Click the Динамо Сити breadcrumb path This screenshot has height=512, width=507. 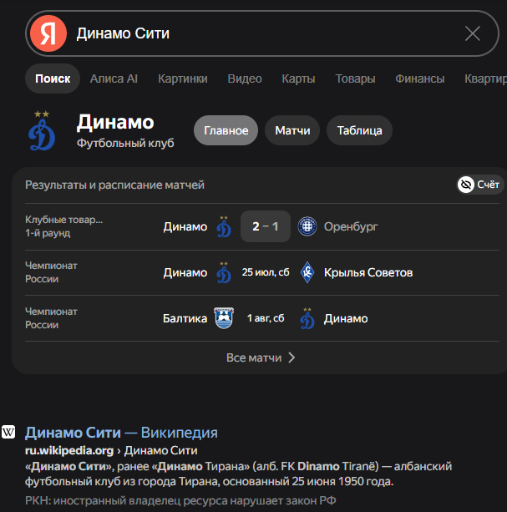pos(160,451)
